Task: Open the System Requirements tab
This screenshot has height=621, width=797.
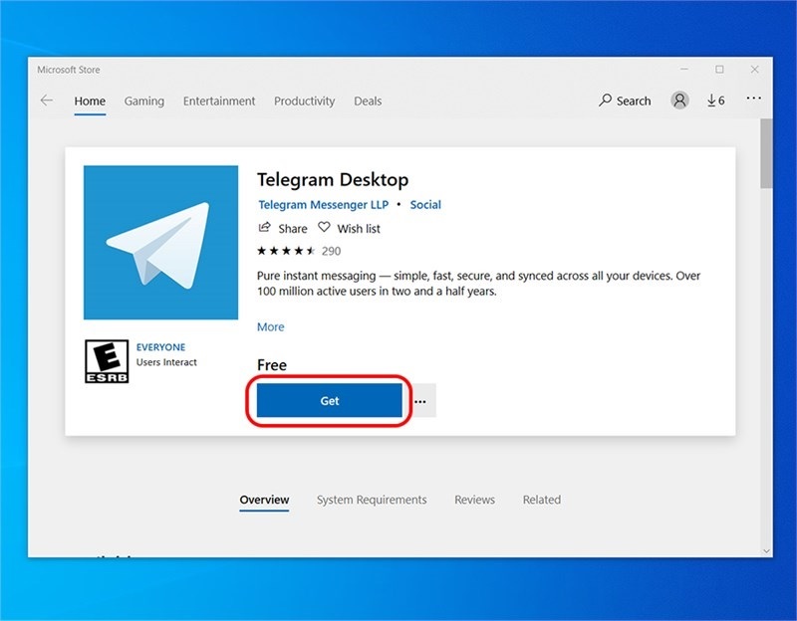Action: (372, 500)
